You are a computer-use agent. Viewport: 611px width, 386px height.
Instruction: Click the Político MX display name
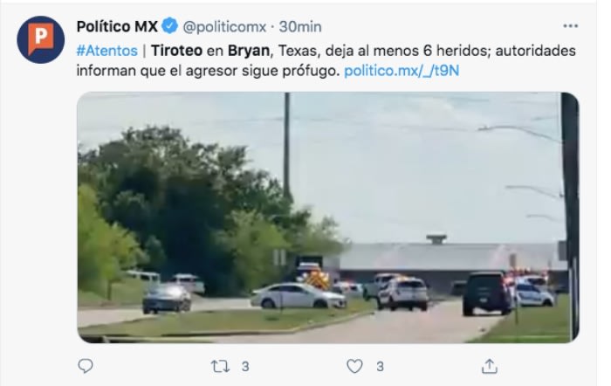[117, 26]
